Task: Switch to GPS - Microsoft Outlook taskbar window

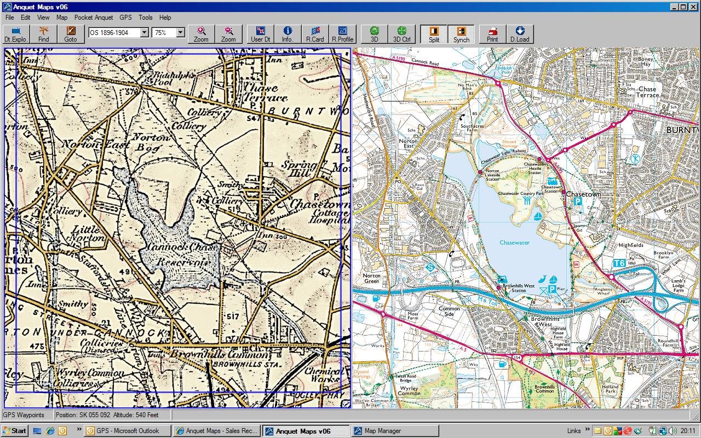Action: (128, 431)
